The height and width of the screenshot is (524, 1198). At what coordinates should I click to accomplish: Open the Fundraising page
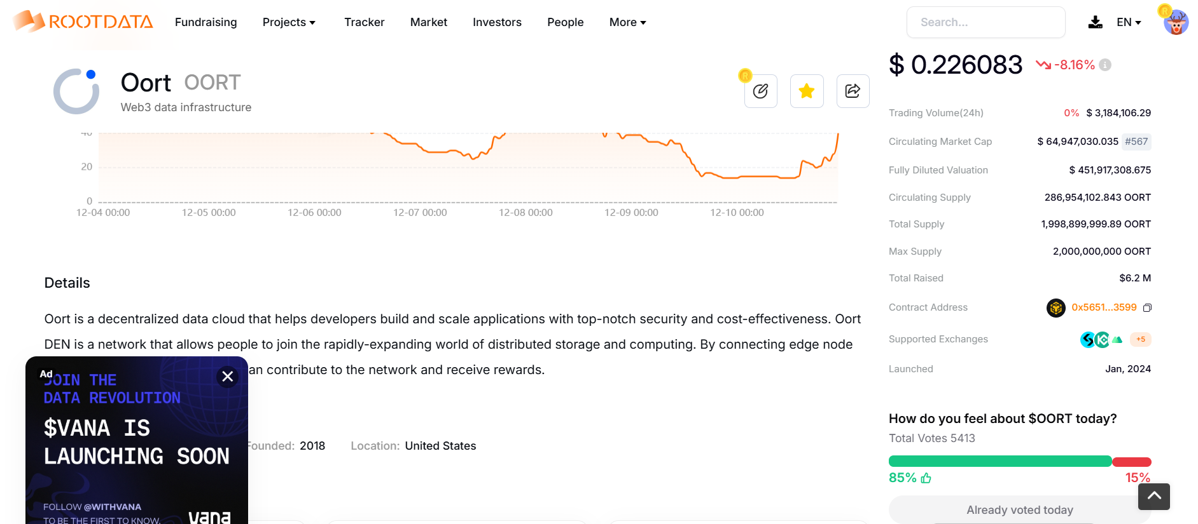[x=205, y=22]
